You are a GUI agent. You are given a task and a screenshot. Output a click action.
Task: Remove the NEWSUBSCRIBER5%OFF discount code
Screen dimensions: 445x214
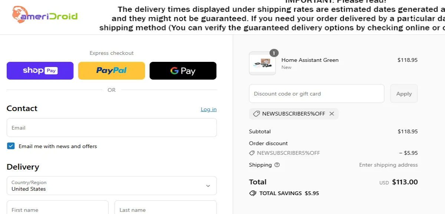click(332, 114)
